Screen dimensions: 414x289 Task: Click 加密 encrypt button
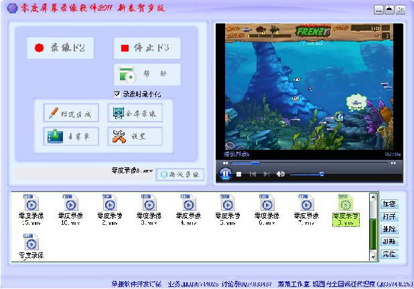click(x=389, y=204)
